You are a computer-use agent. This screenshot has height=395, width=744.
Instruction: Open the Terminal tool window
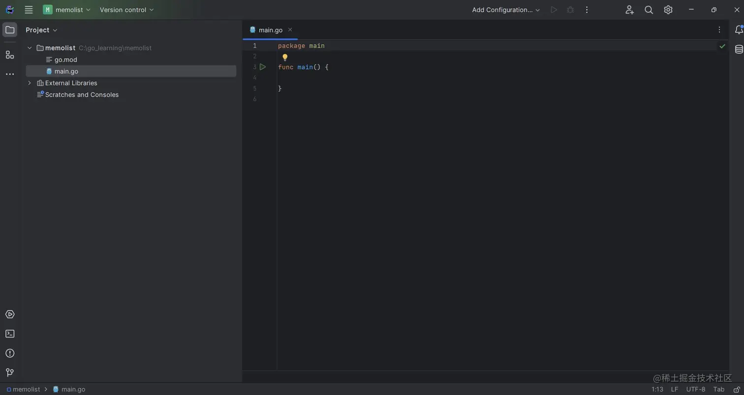point(10,334)
